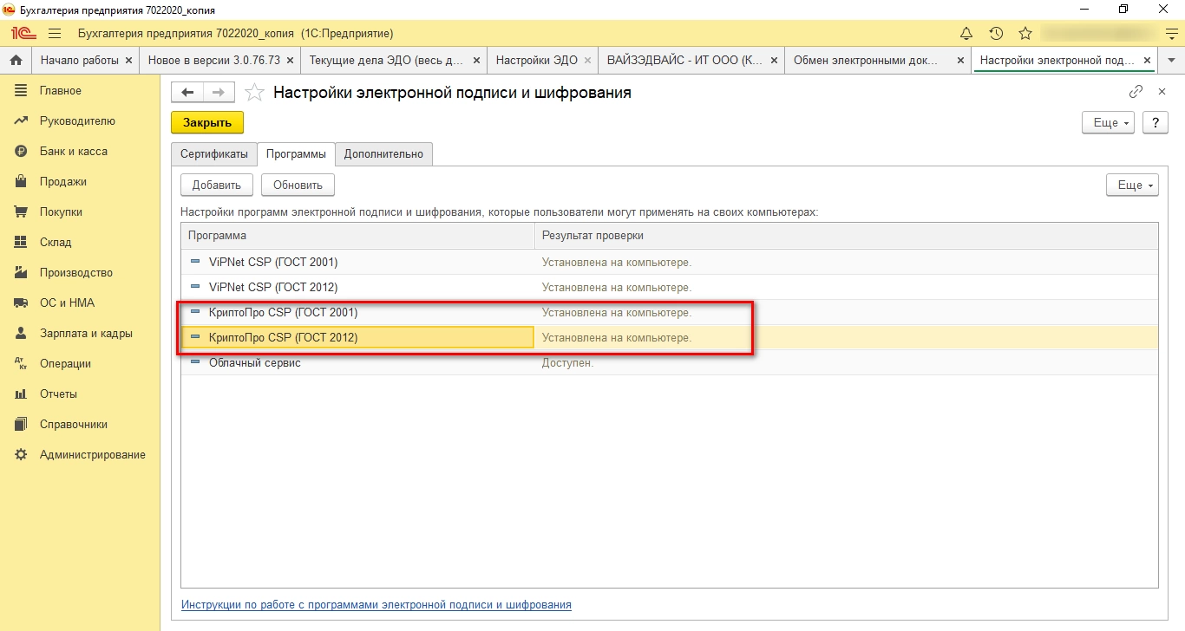Expand the Еще dropdown above the table
The height and width of the screenshot is (631, 1185).
pos(1132,185)
